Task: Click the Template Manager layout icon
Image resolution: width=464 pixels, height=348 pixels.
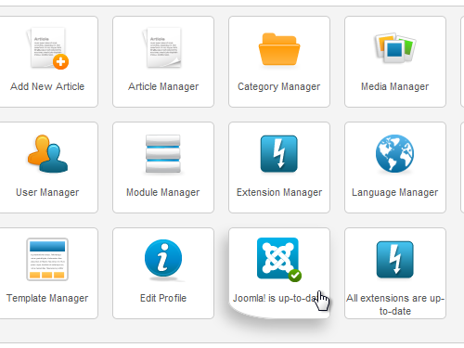Action: [47, 259]
